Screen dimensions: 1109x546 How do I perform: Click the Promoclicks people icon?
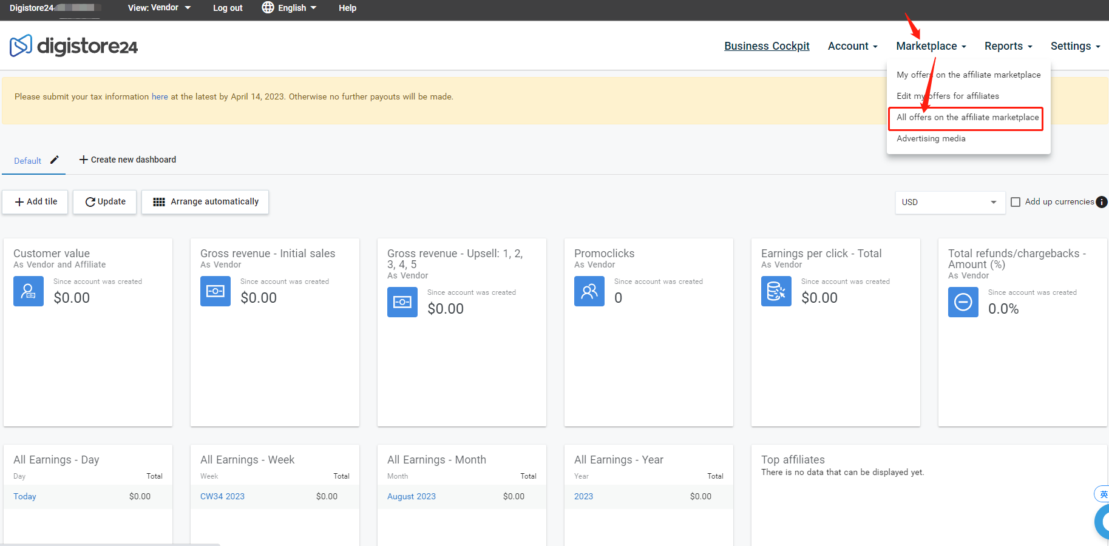(589, 291)
